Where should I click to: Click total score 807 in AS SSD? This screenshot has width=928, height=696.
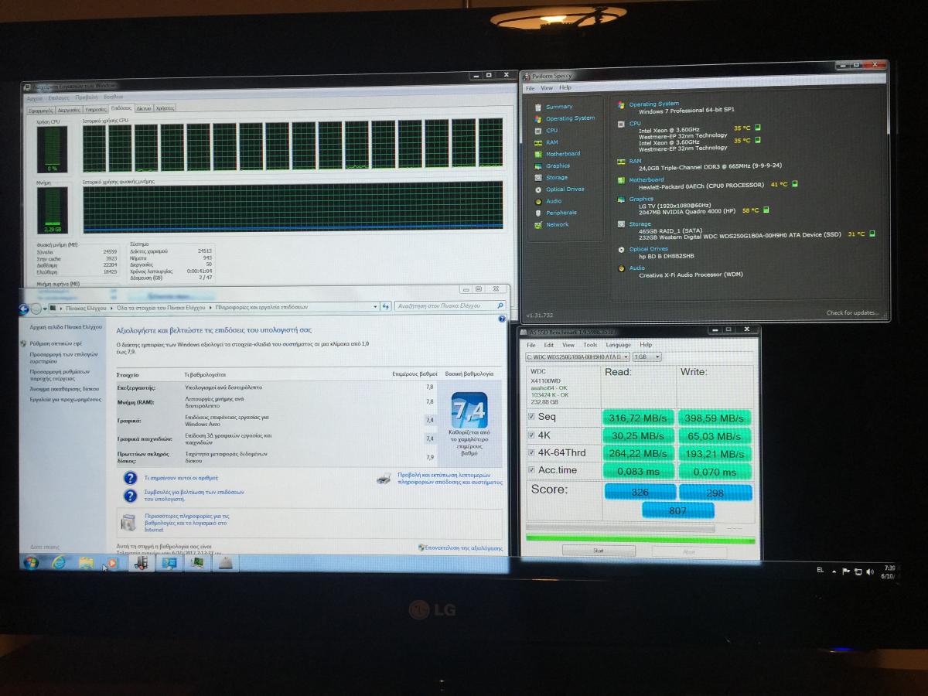pos(678,510)
